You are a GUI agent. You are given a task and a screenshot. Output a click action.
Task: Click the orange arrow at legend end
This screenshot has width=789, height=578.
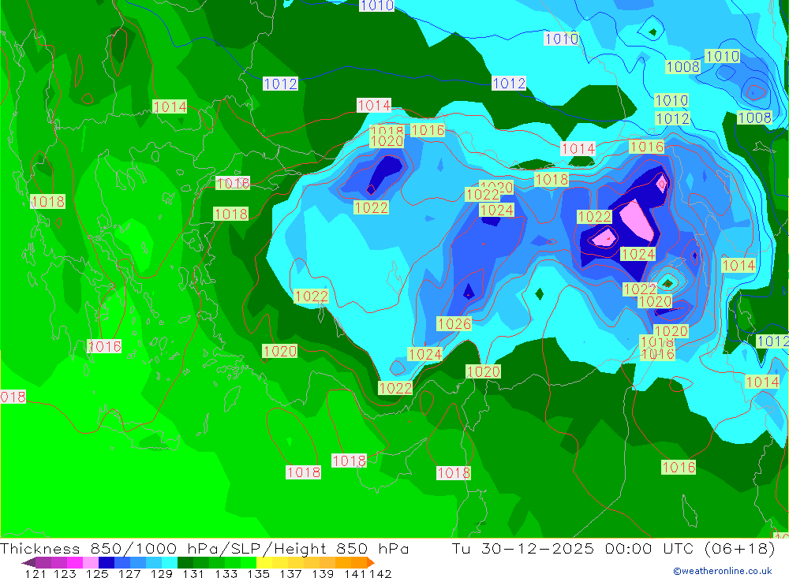pyautogui.click(x=370, y=562)
